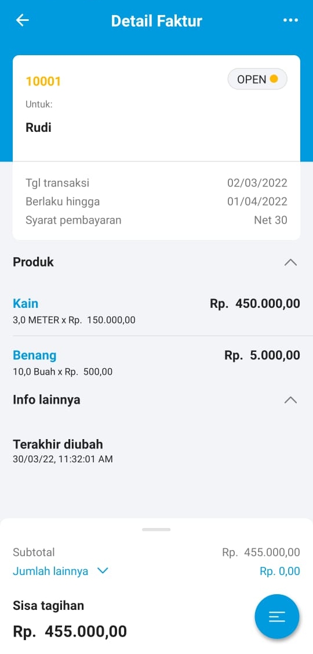Viewport: 313px width, 654px height.
Task: Tap the OPEN status badge
Action: click(257, 79)
